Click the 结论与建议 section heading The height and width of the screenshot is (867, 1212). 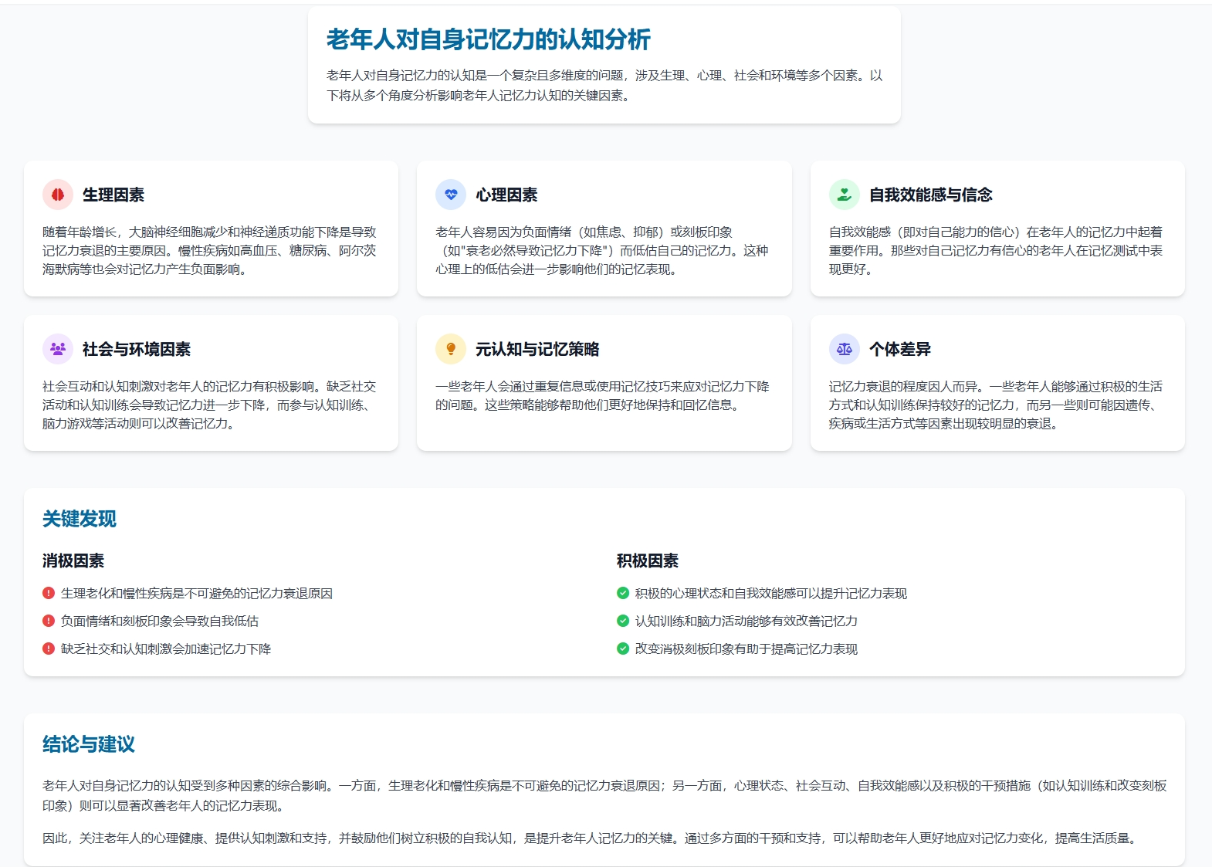[89, 744]
